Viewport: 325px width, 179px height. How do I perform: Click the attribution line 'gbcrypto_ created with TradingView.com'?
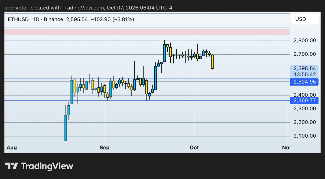(54, 8)
